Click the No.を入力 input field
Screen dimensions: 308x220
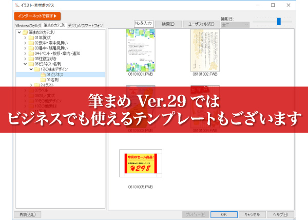pos(143,23)
